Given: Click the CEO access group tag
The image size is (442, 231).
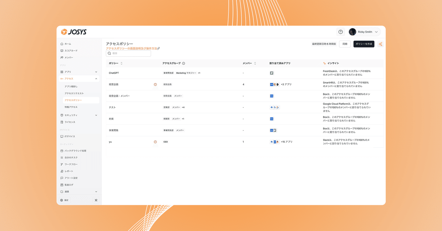Looking at the screenshot, I should pos(166,142).
